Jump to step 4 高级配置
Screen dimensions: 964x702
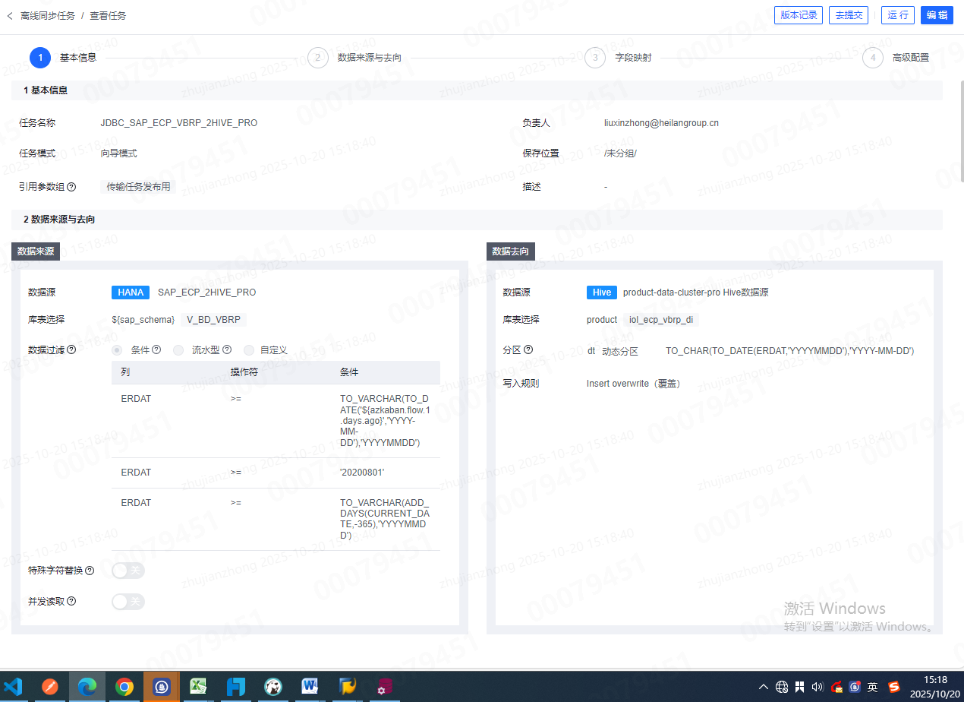pos(873,58)
